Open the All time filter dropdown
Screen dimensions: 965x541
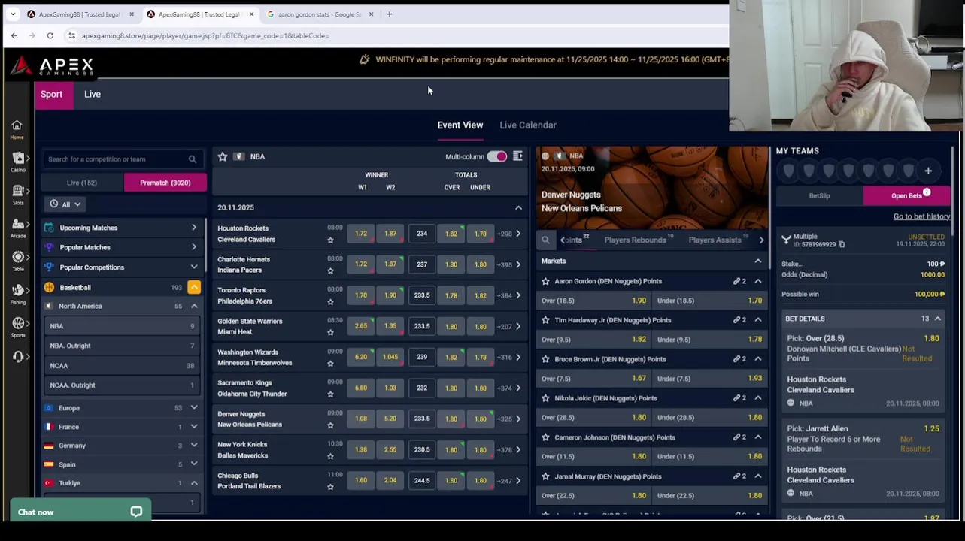(x=65, y=204)
